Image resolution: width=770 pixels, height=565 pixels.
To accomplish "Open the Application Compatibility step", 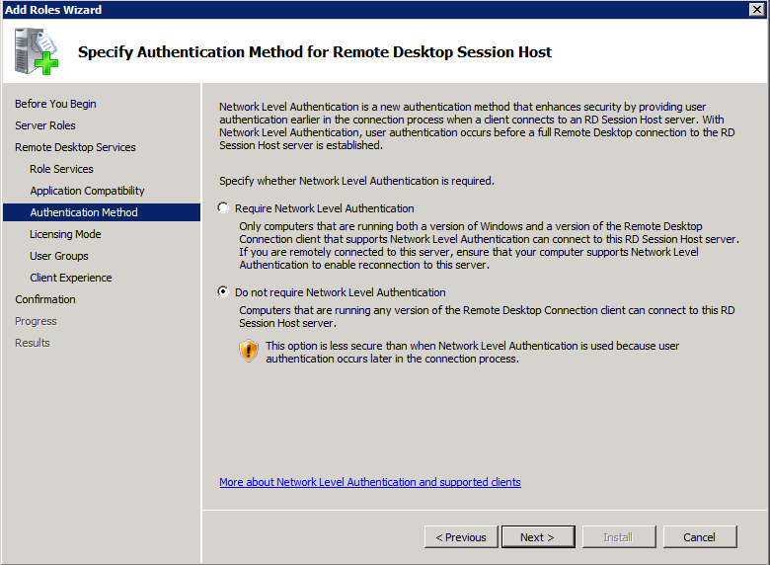I will (x=88, y=191).
